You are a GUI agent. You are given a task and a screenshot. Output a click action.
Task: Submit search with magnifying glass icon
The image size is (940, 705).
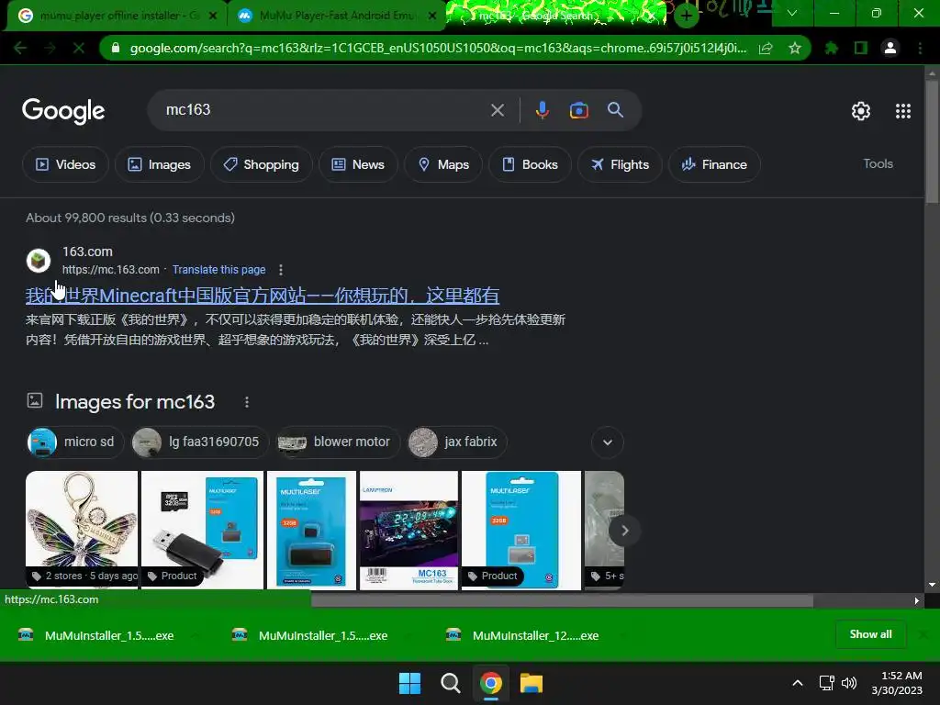[x=615, y=110]
